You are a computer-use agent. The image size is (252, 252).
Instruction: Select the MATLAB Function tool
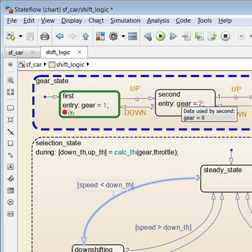(11, 178)
